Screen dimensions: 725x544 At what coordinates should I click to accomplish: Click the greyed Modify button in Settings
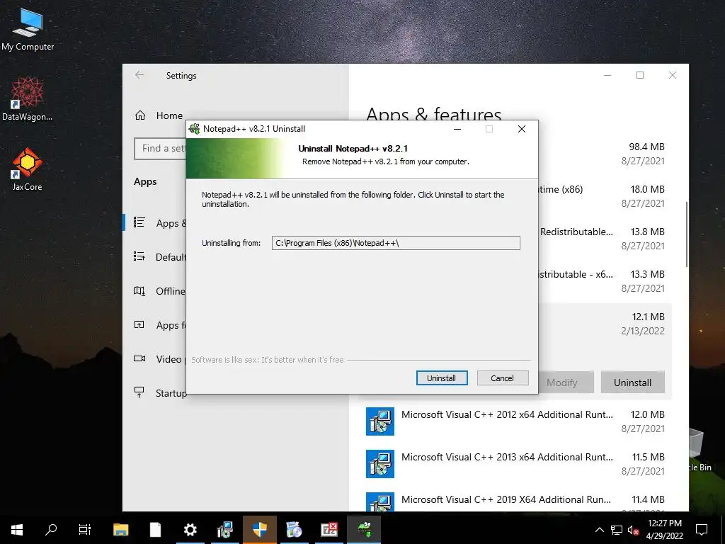pos(561,382)
